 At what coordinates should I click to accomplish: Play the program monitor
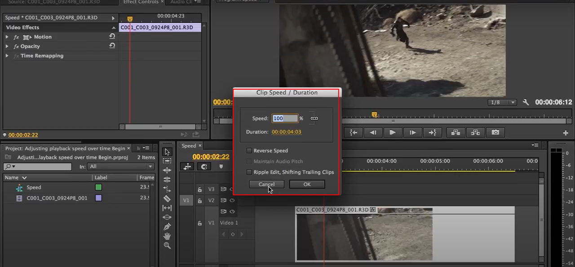click(393, 132)
